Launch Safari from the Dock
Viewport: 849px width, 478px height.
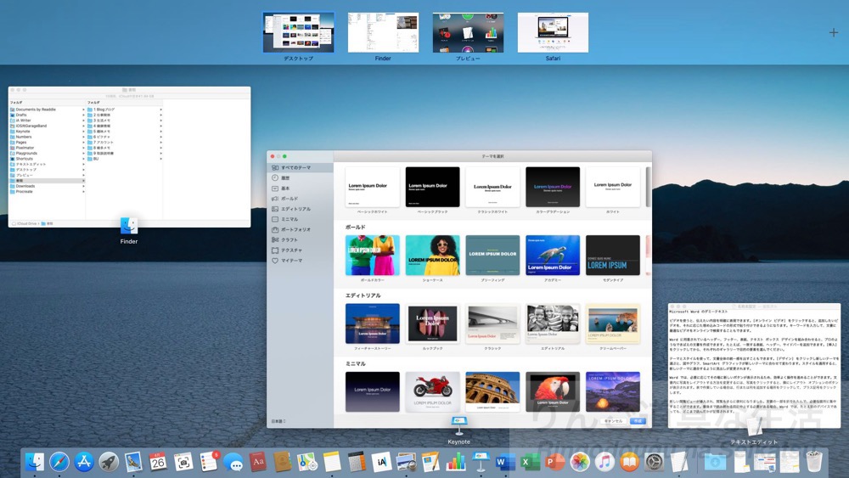point(59,462)
